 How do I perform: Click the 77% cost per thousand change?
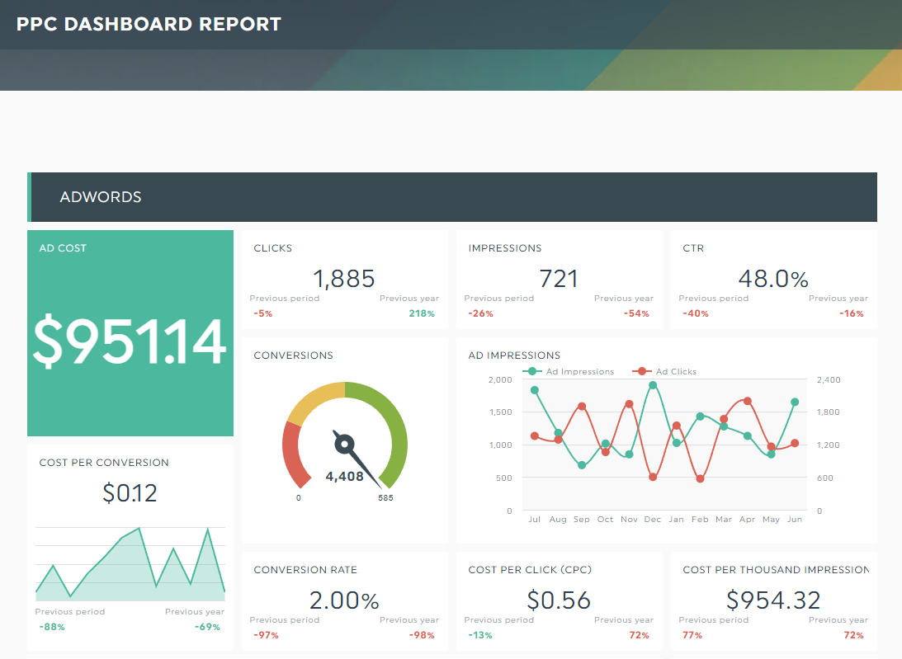click(692, 635)
